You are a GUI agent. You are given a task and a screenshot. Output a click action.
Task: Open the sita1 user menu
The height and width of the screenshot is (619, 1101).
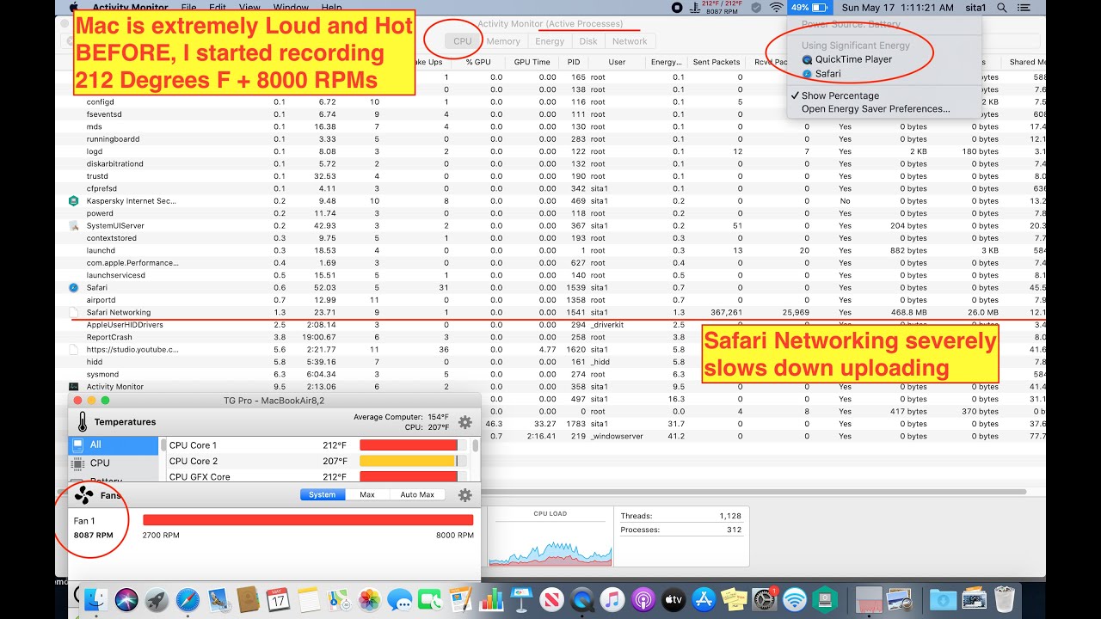[976, 7]
